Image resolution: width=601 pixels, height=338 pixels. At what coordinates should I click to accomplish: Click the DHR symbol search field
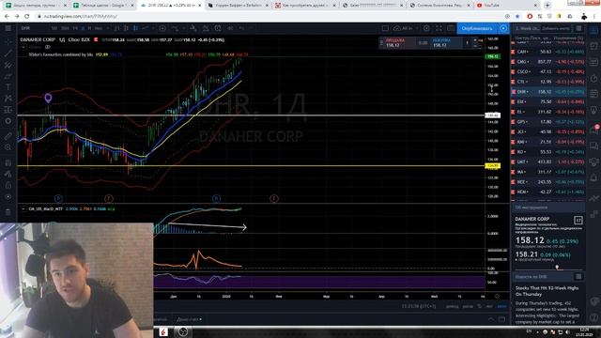pos(34,28)
